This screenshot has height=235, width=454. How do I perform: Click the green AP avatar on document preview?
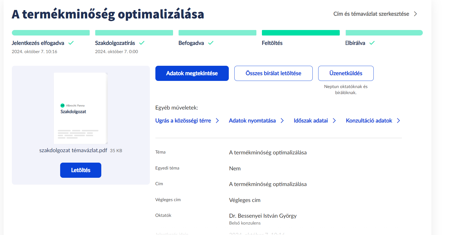coord(62,105)
